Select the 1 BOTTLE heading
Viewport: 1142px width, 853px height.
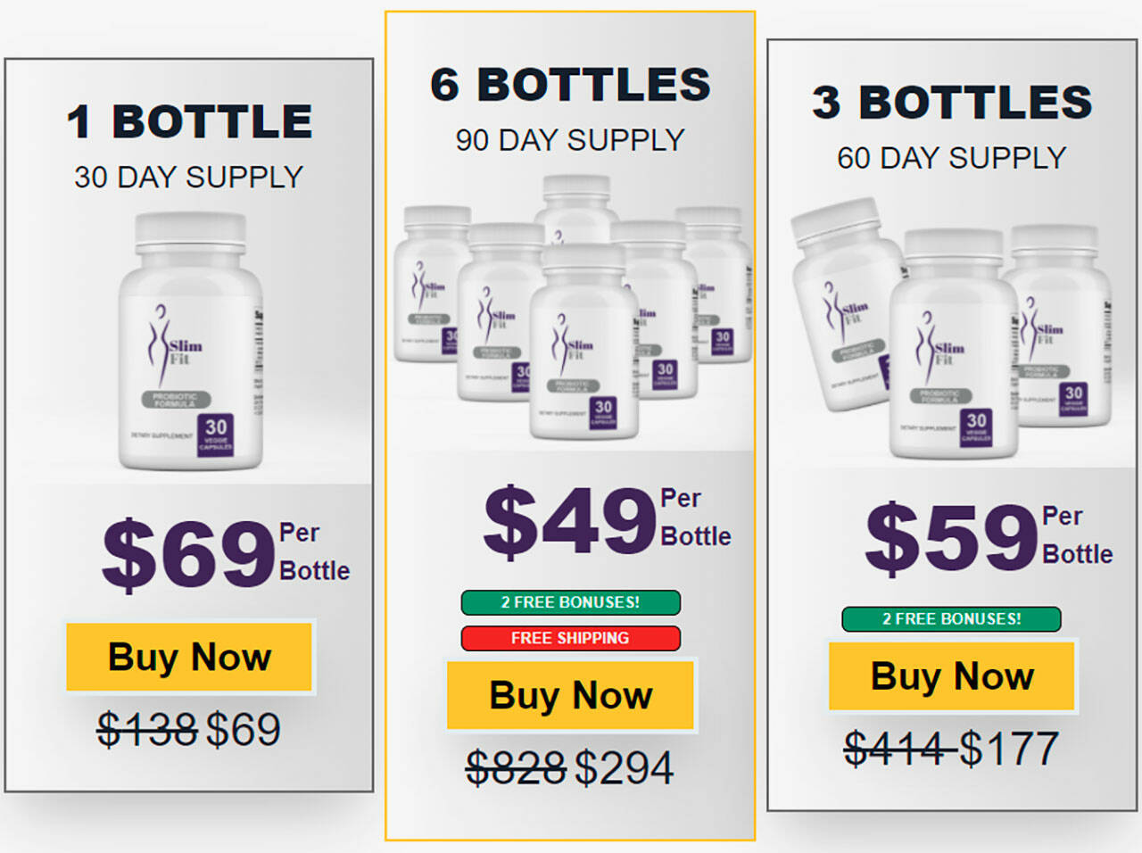(189, 121)
